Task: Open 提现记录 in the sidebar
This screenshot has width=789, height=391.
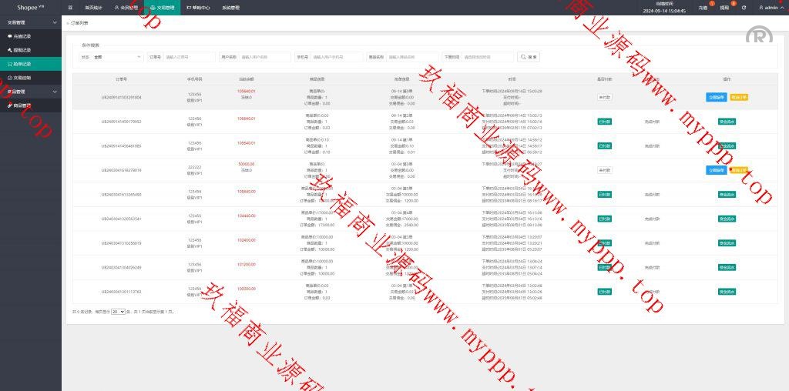Action: tap(23, 50)
